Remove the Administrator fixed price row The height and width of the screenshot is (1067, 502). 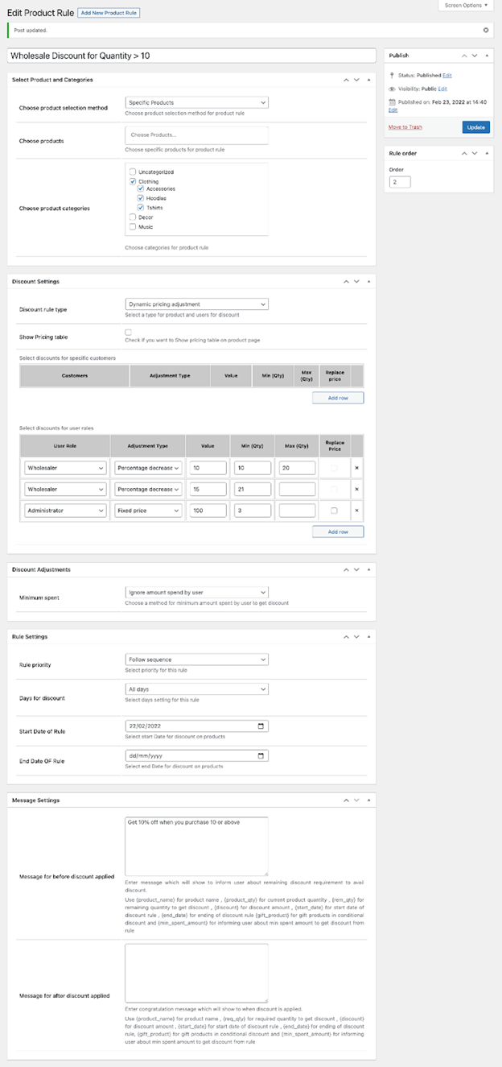click(x=357, y=511)
